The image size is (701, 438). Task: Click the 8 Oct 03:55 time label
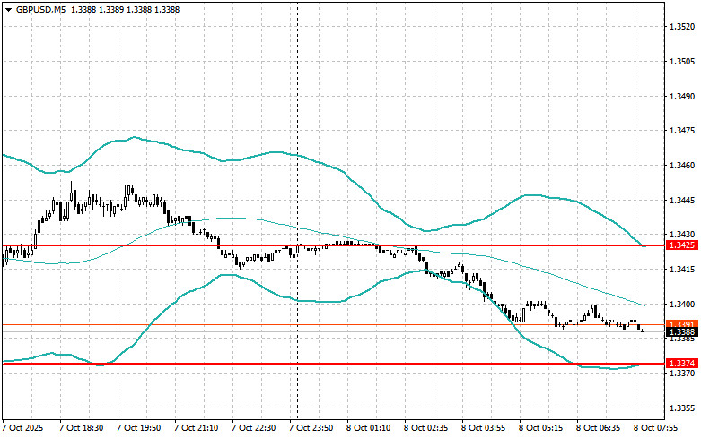point(483,428)
